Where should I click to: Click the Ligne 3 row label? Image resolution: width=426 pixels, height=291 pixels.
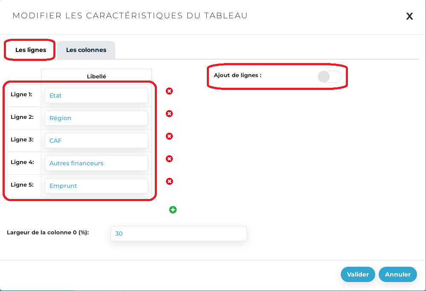[x=22, y=139]
